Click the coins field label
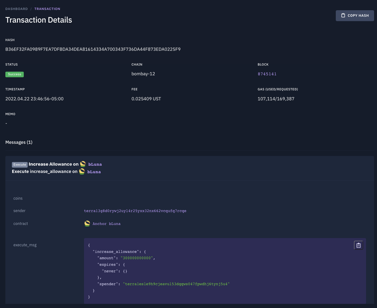Image resolution: width=377 pixels, height=308 pixels. click(18, 198)
